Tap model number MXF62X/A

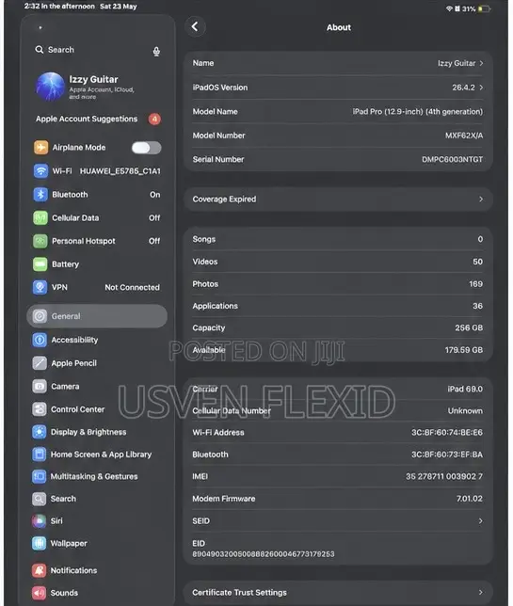pyautogui.click(x=463, y=136)
